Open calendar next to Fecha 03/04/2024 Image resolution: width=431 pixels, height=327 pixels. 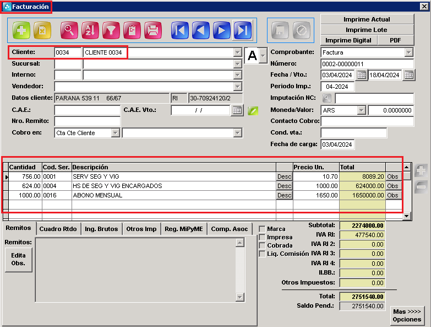tap(362, 75)
